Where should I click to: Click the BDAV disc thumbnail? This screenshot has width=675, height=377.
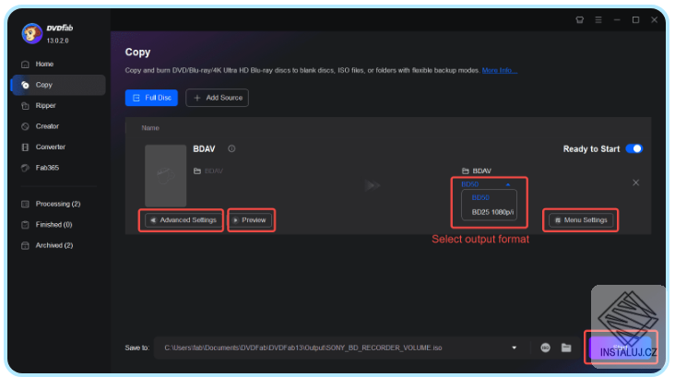pos(166,175)
